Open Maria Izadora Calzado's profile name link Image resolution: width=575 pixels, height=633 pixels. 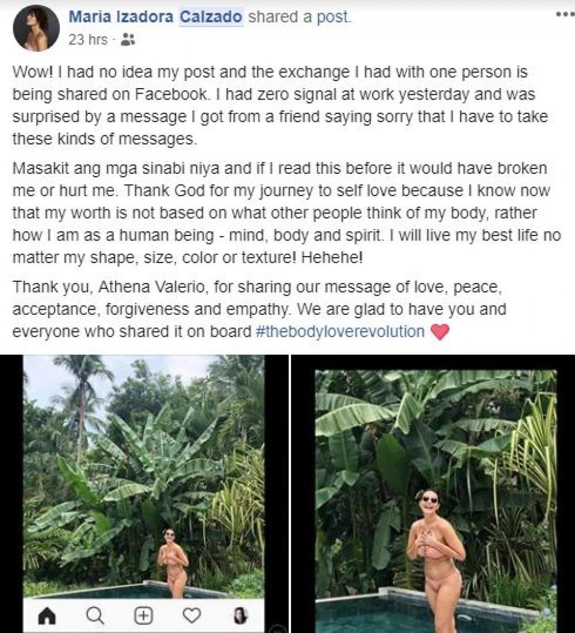tap(155, 17)
